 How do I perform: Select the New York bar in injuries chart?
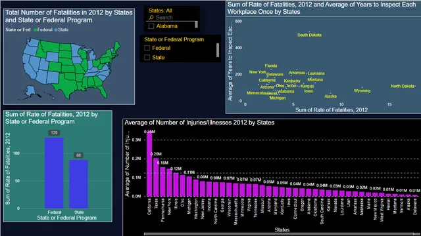(x=169, y=182)
